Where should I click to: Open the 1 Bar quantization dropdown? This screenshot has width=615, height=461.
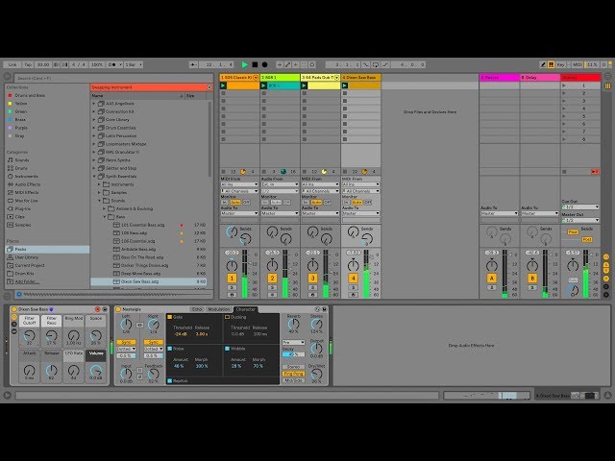point(134,64)
